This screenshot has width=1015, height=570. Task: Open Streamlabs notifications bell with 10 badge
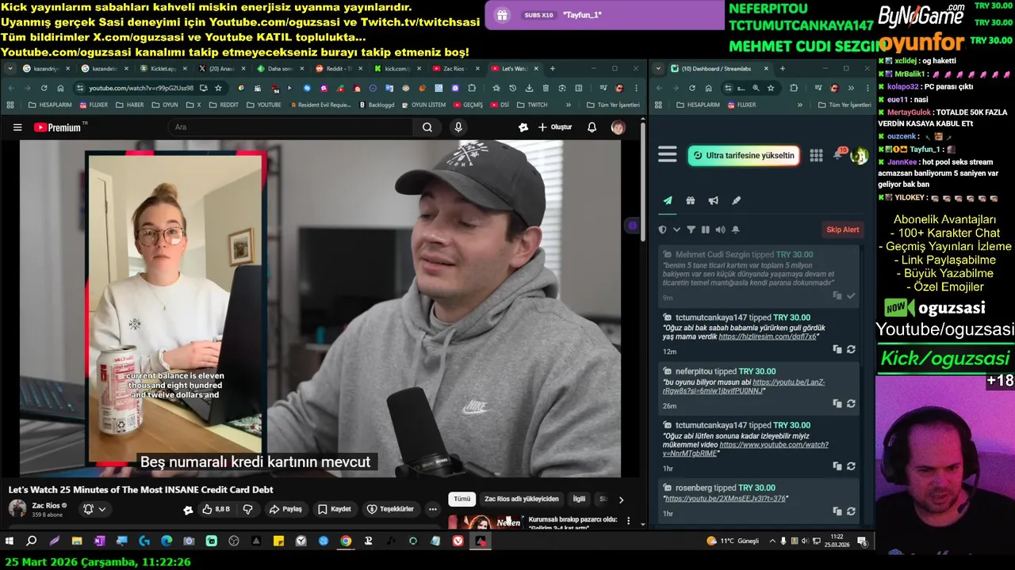pyautogui.click(x=838, y=154)
